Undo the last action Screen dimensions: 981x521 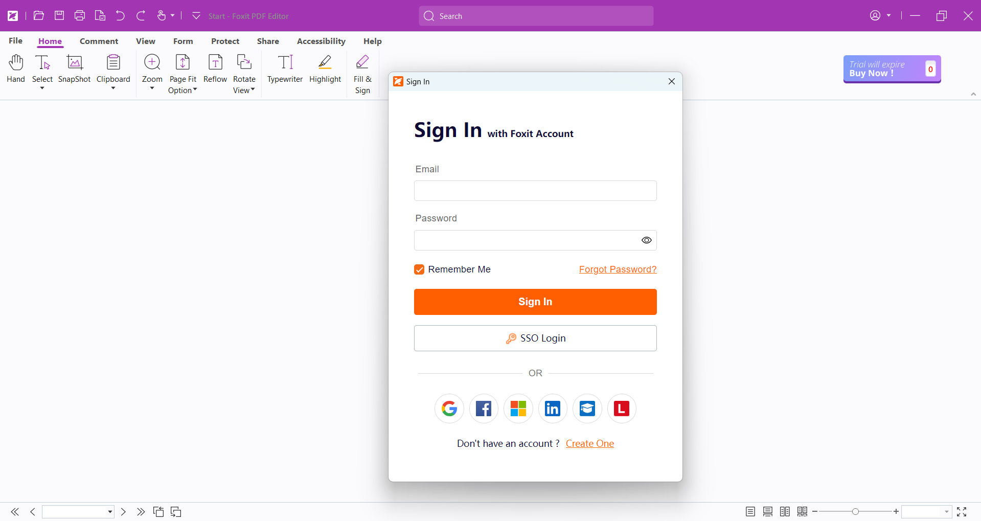[120, 15]
